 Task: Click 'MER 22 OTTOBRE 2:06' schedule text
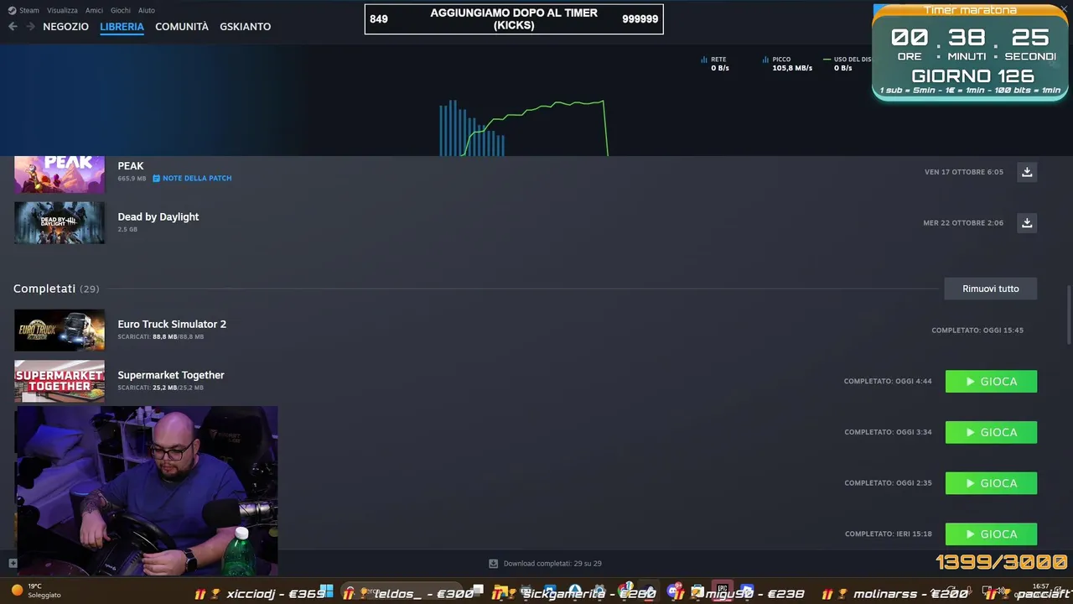point(963,223)
